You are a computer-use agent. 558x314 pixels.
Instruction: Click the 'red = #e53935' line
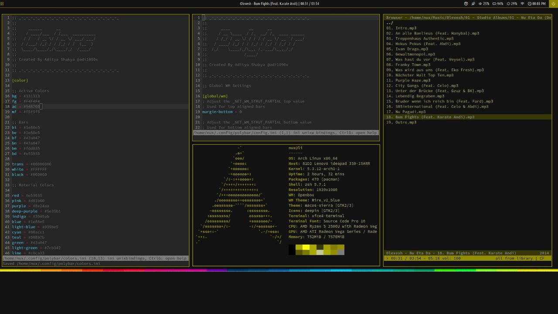pos(27,195)
